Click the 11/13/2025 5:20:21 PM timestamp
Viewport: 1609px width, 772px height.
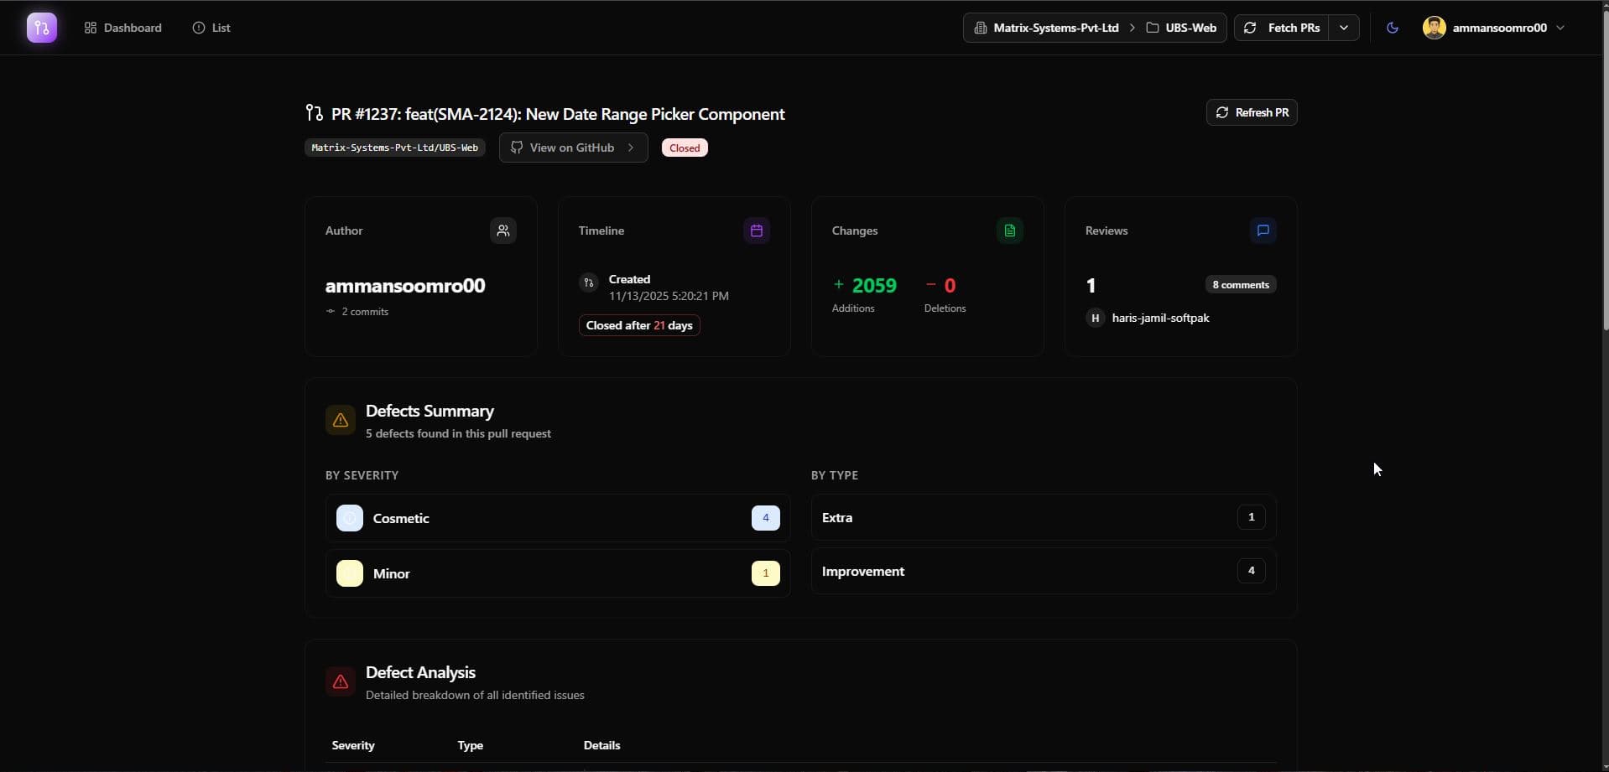click(x=669, y=296)
